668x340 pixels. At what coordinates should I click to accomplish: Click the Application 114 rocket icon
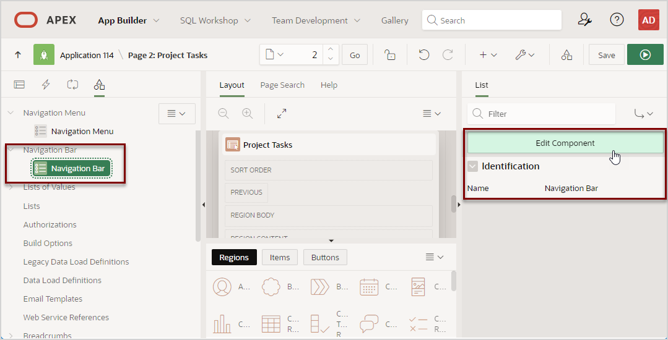(x=44, y=54)
